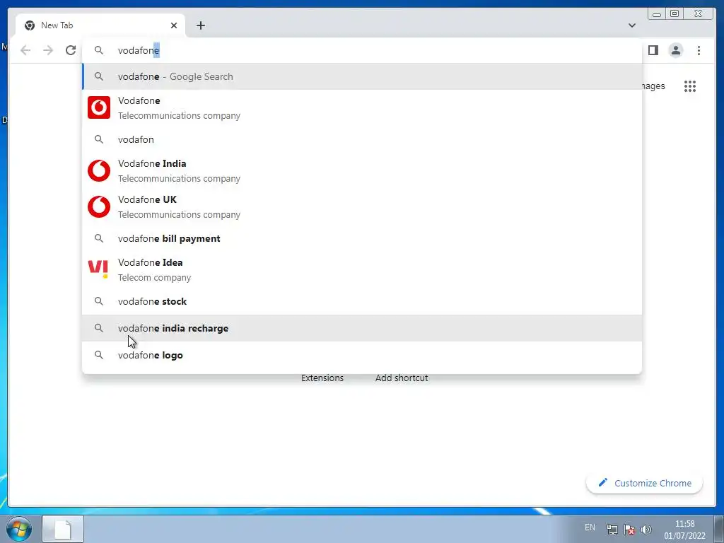Toggle the side panel icon
Viewport: 724px width, 543px height.
(653, 50)
